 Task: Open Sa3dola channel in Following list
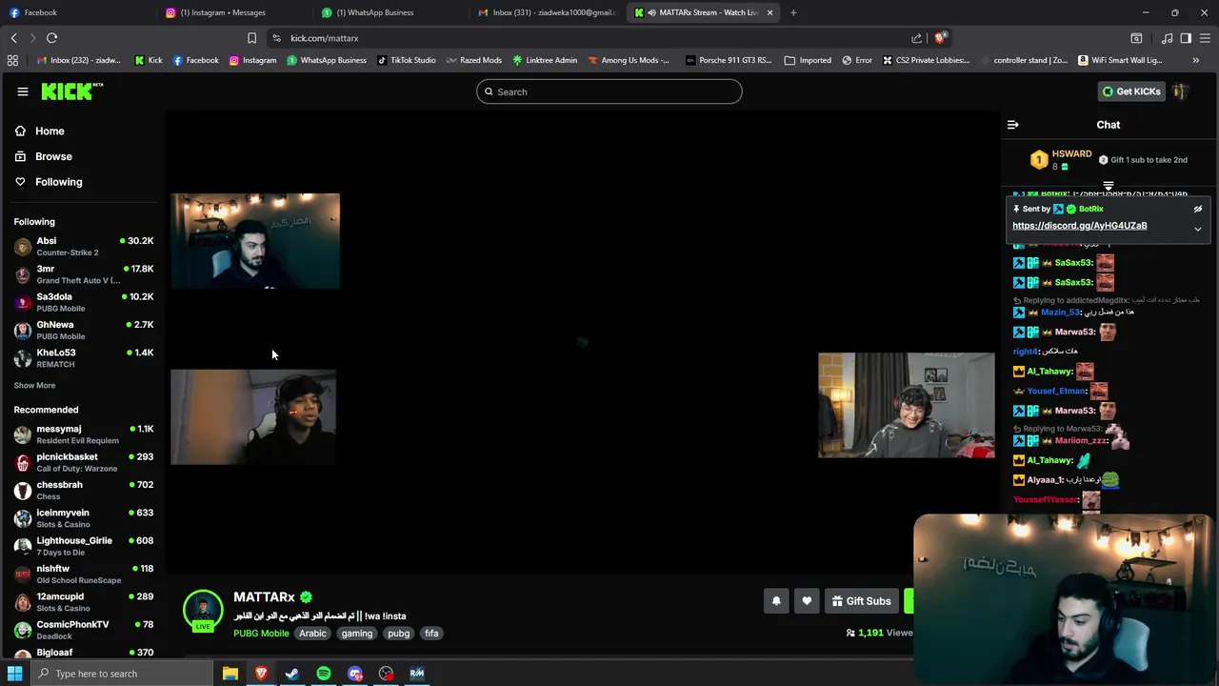[x=84, y=302]
